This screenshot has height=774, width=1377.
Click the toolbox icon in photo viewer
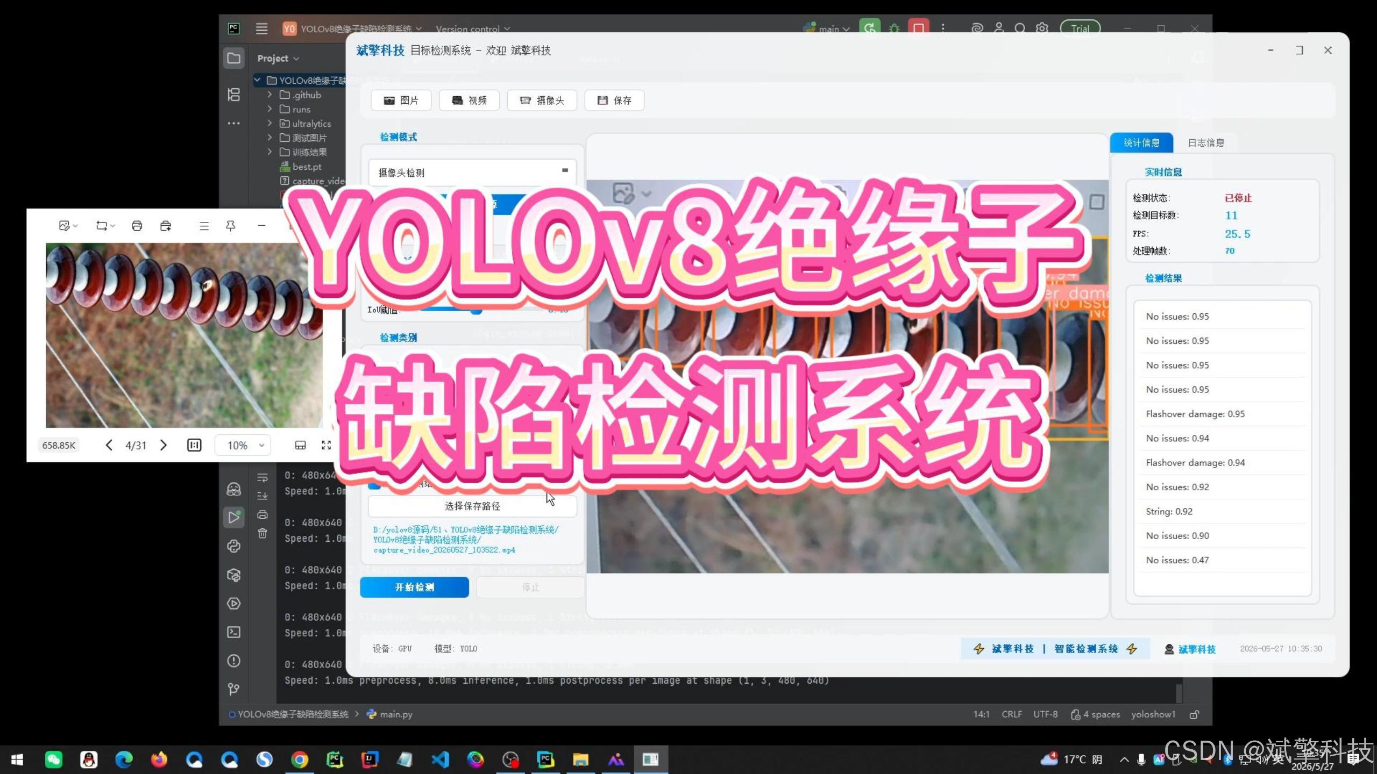[x=166, y=226]
